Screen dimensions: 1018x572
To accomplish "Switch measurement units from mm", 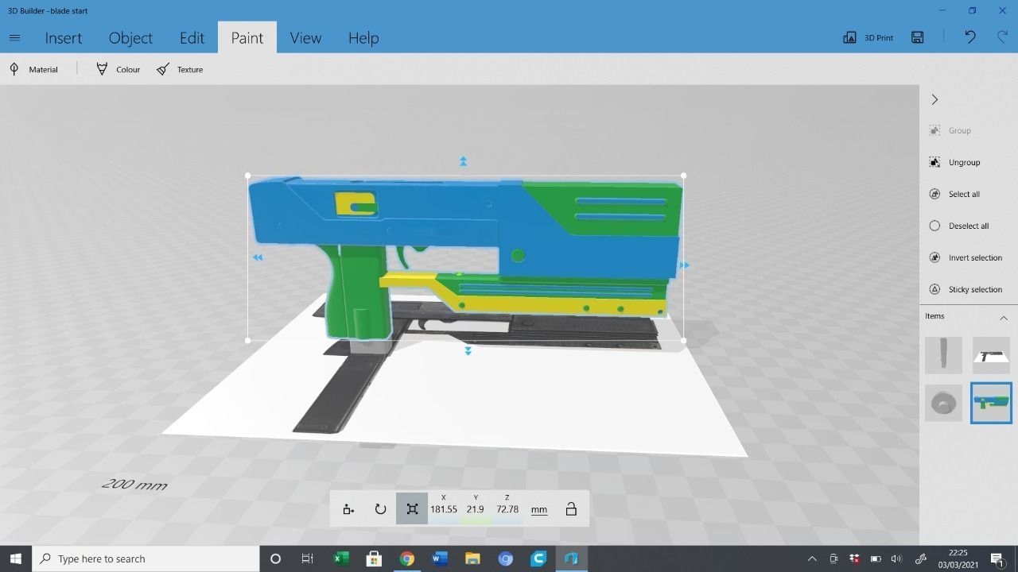I will 538,508.
